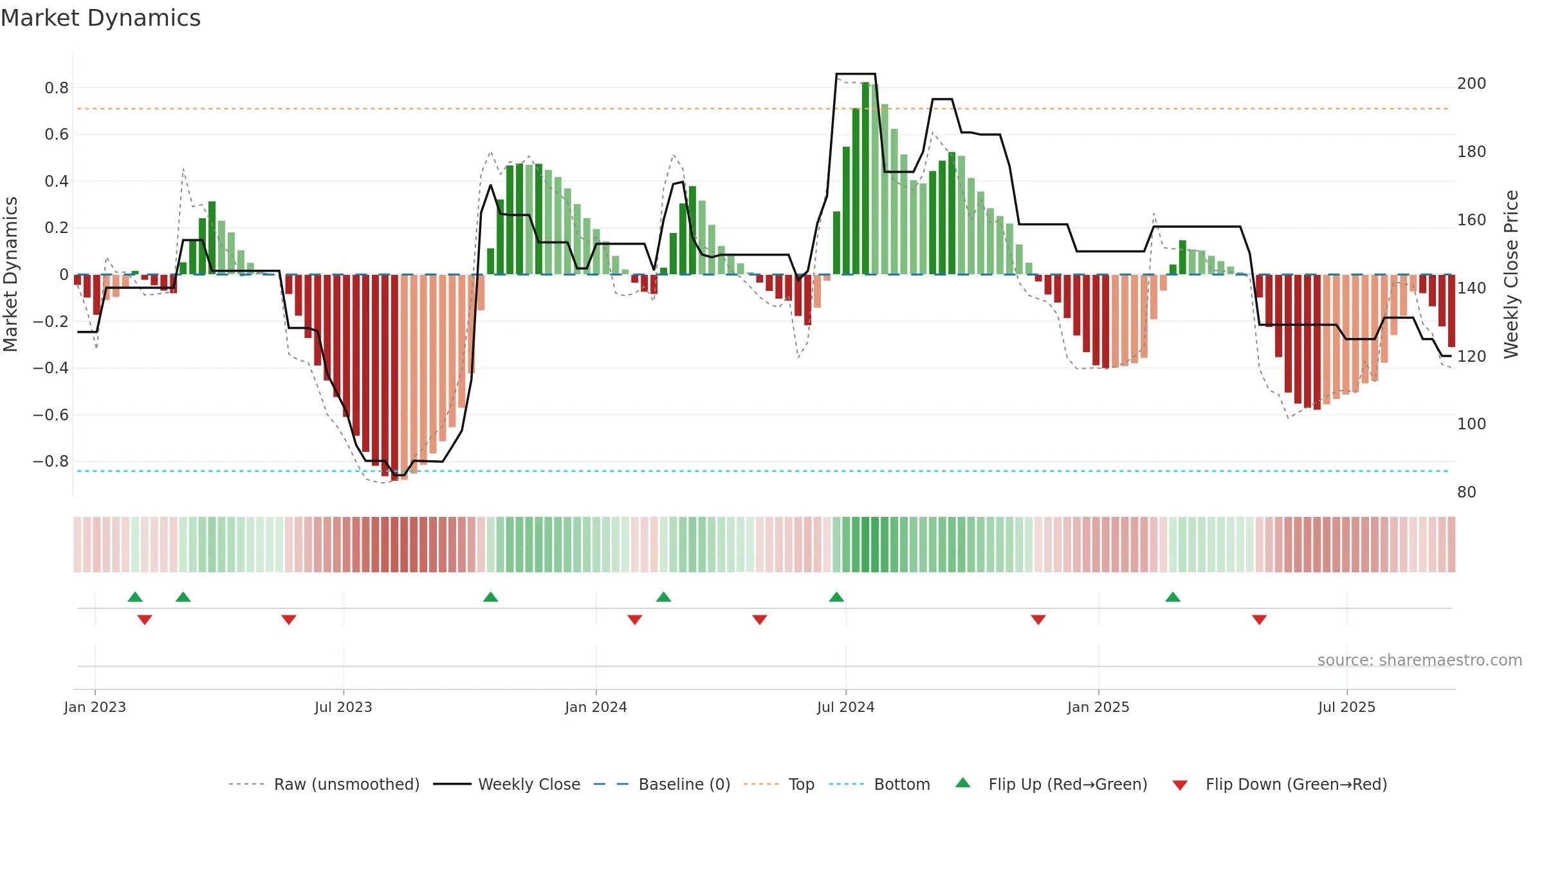
Task: Click the Bottom legend entry
Action: (879, 784)
